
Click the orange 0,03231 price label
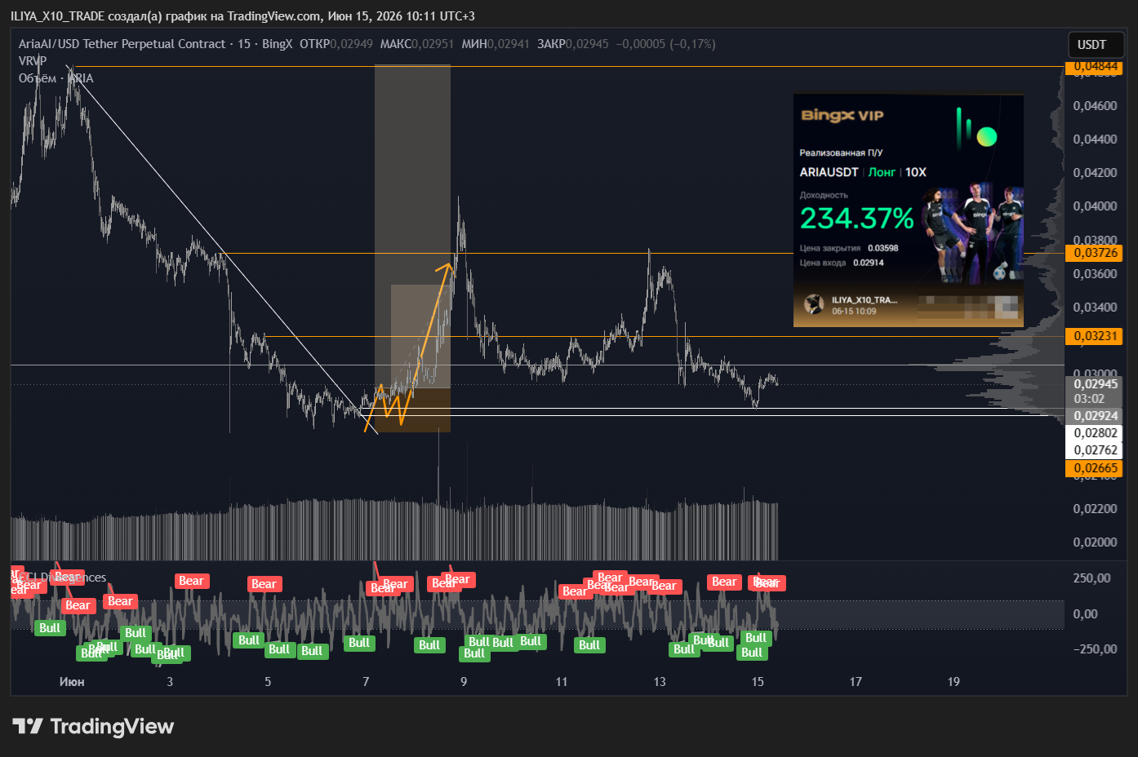pos(1095,336)
